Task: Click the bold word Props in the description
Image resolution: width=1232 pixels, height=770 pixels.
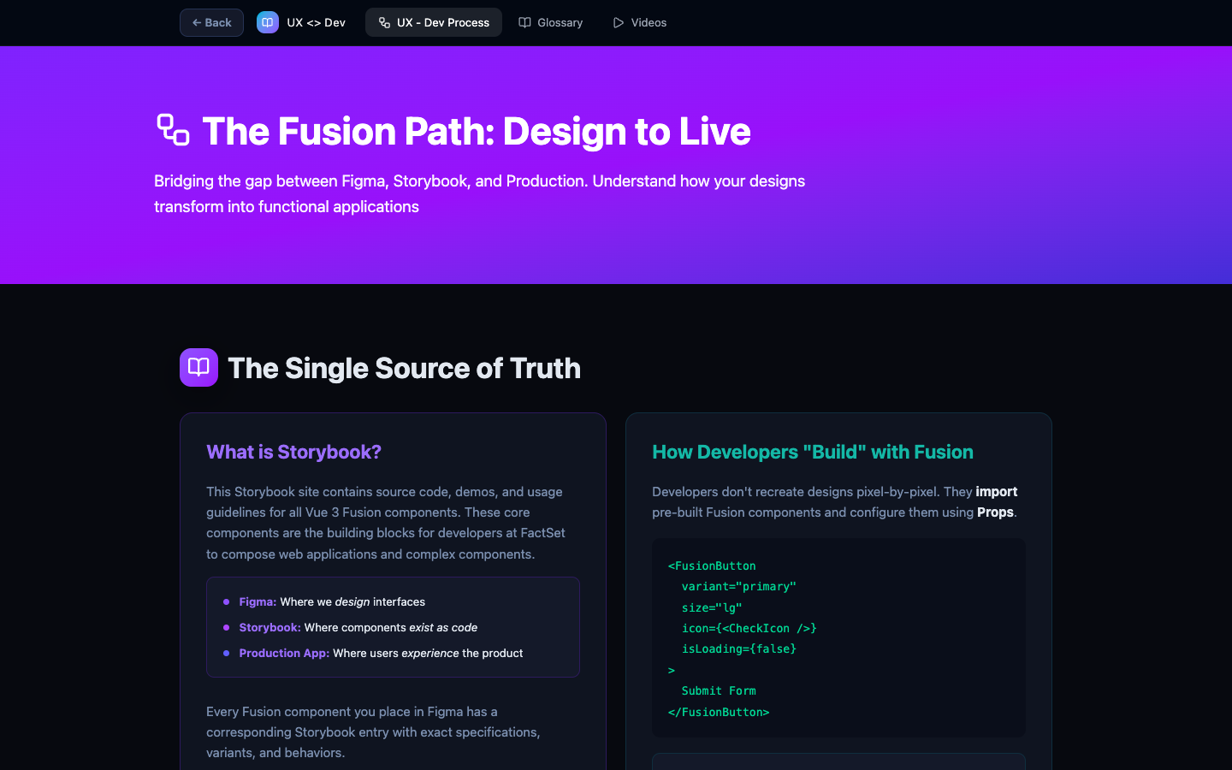Action: click(995, 512)
